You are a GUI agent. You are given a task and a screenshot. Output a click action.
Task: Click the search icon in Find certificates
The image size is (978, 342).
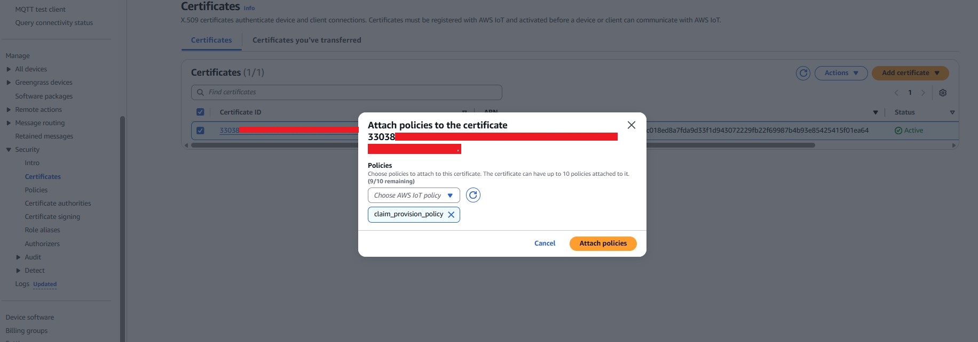[x=200, y=92]
